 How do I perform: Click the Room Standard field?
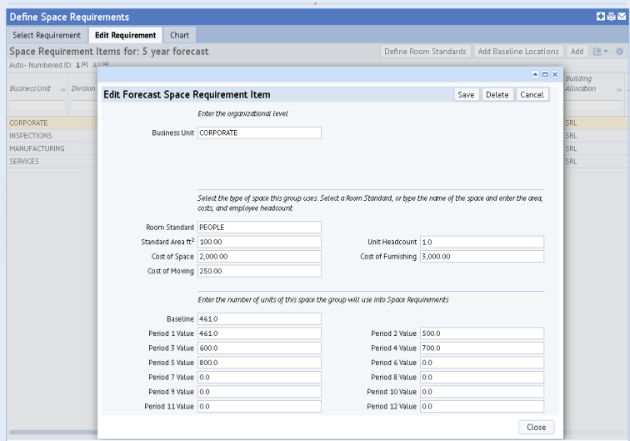[259, 228]
